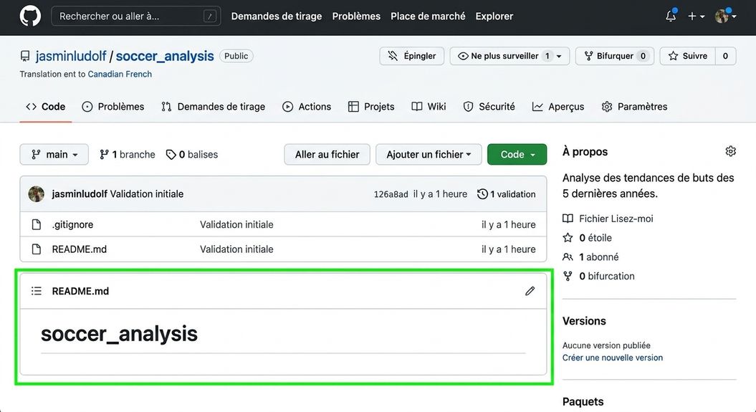Open the Aperçus tab

click(558, 107)
